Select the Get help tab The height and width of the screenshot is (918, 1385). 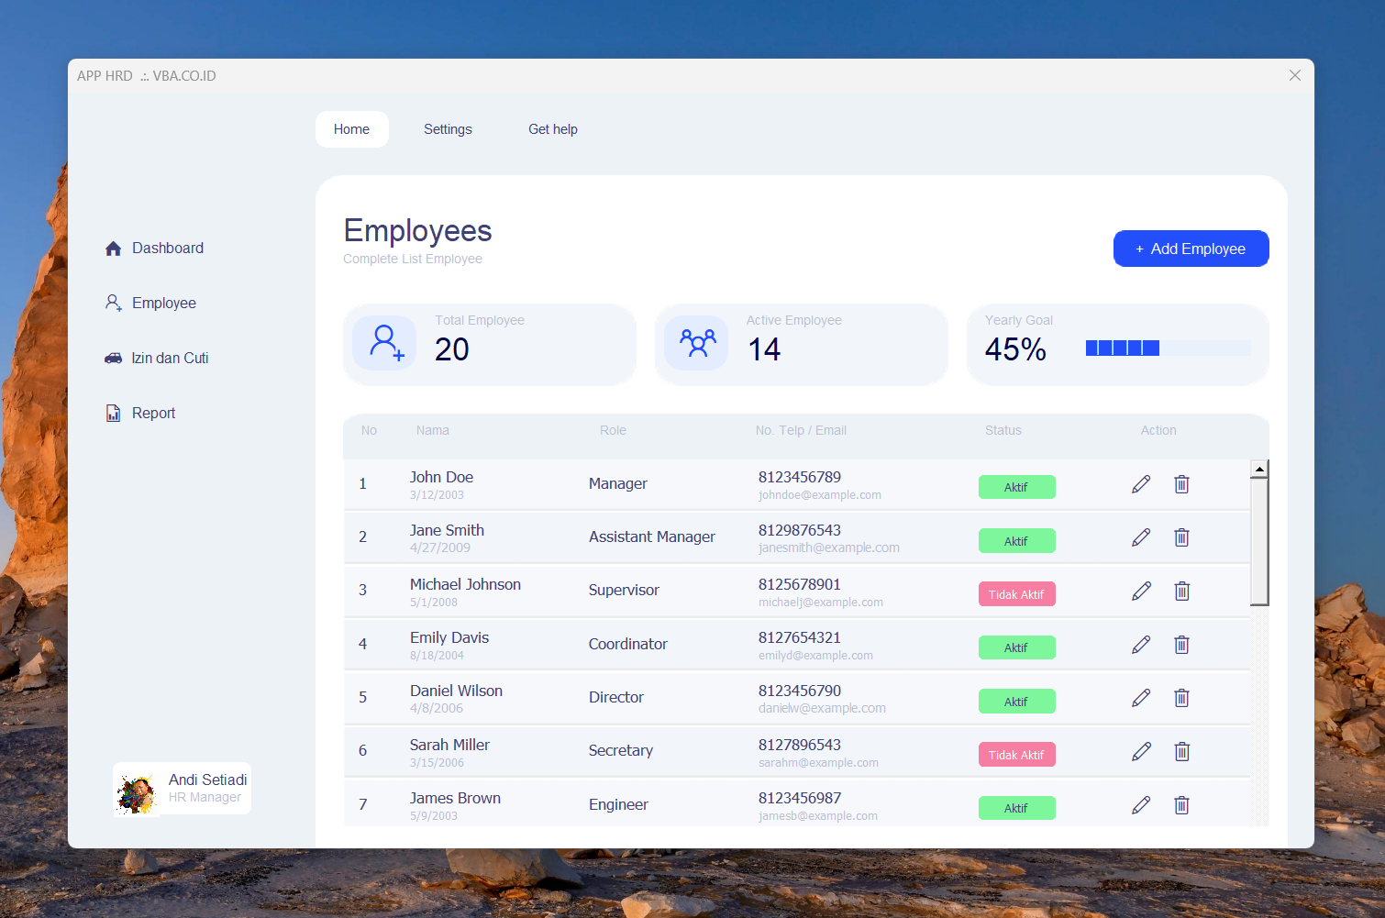coord(553,129)
